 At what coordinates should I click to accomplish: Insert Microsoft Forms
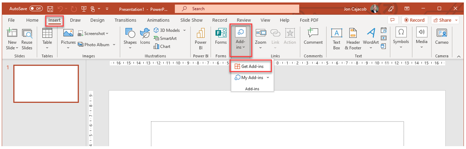(x=221, y=37)
